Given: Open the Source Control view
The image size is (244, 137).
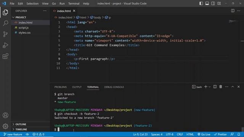Looking at the screenshot, I should [x=5, y=34].
